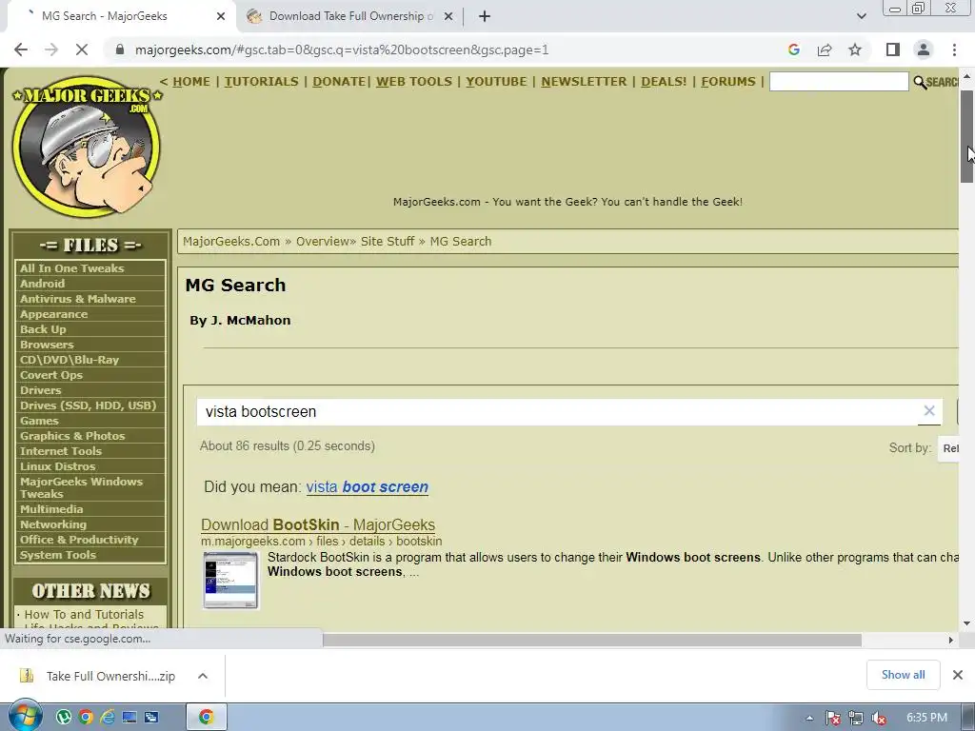Open the Action Center flag icon
Screen dimensions: 975x731
pos(833,718)
